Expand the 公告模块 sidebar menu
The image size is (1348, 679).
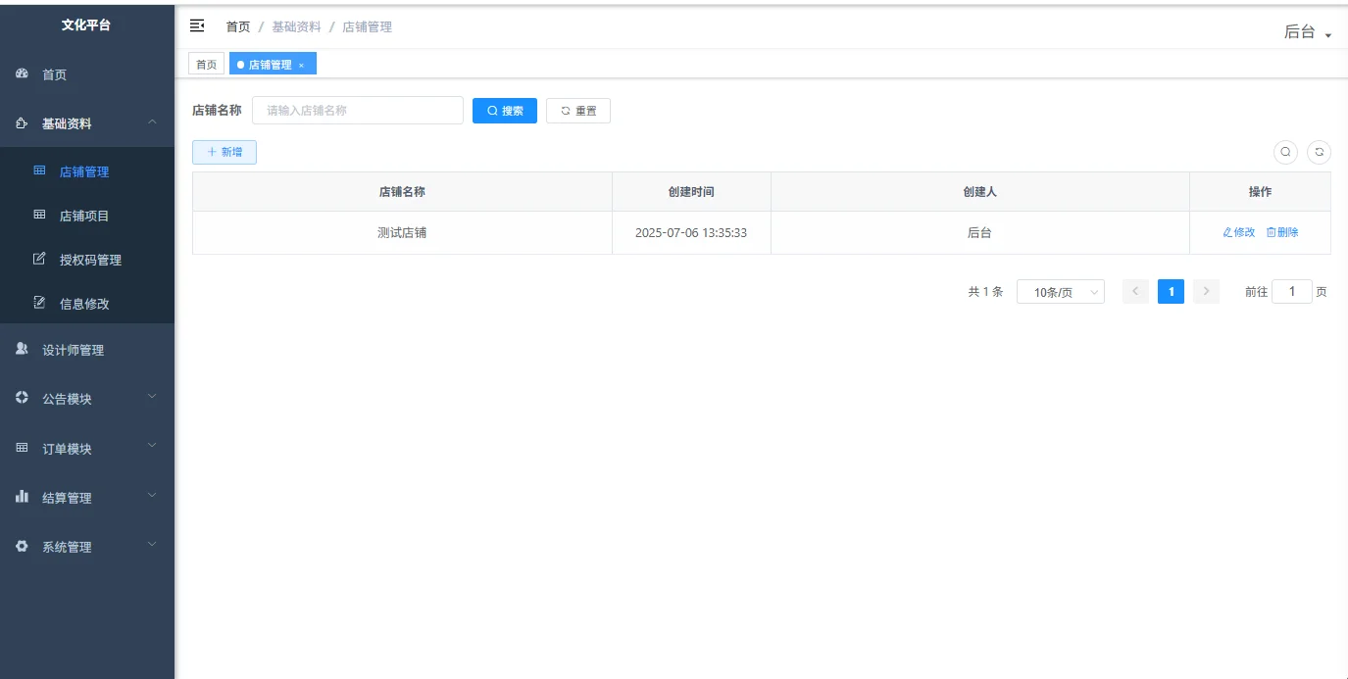click(x=86, y=398)
